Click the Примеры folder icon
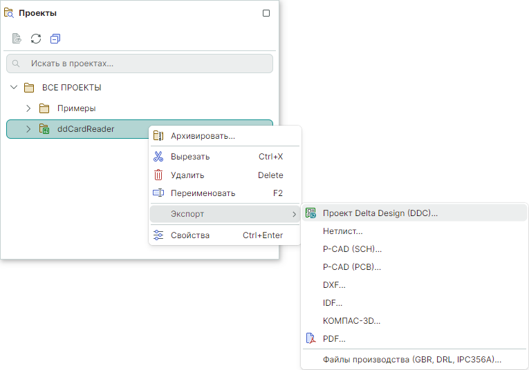The width and height of the screenshot is (529, 370). click(x=44, y=108)
